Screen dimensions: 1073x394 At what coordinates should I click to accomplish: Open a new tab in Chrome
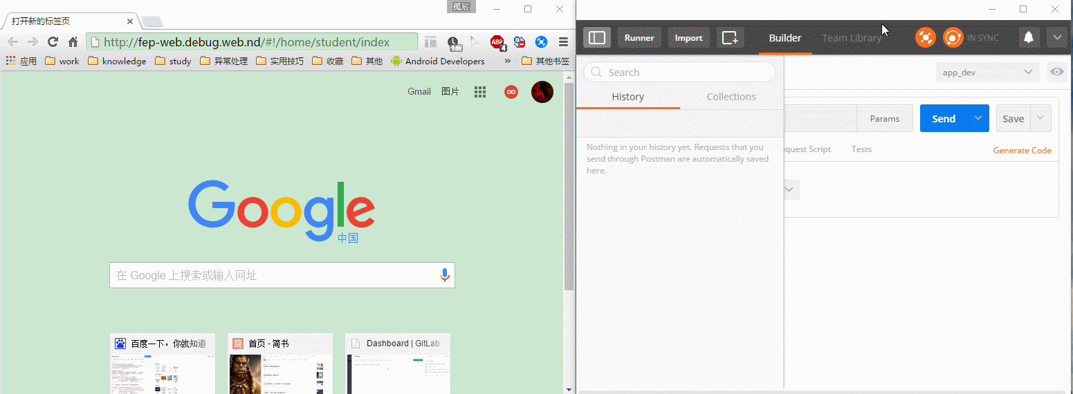click(x=152, y=21)
